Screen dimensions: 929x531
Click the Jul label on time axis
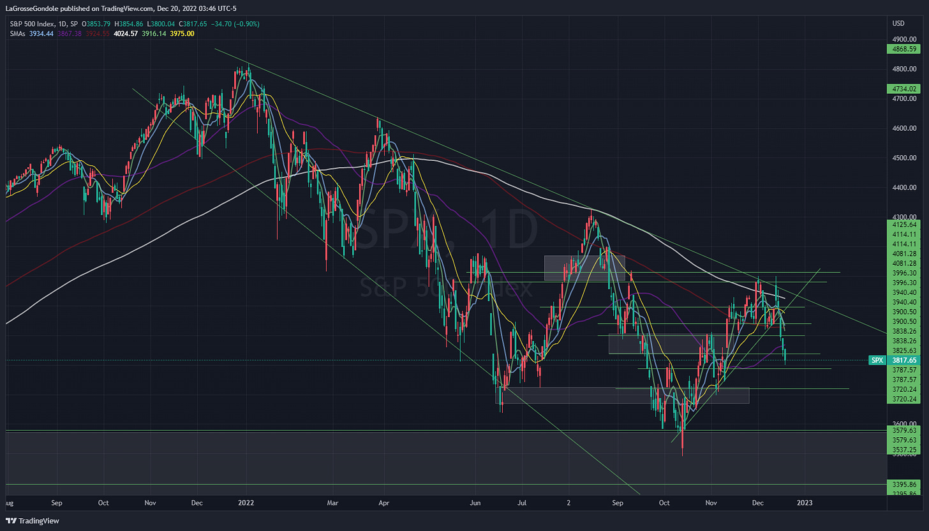pyautogui.click(x=523, y=503)
